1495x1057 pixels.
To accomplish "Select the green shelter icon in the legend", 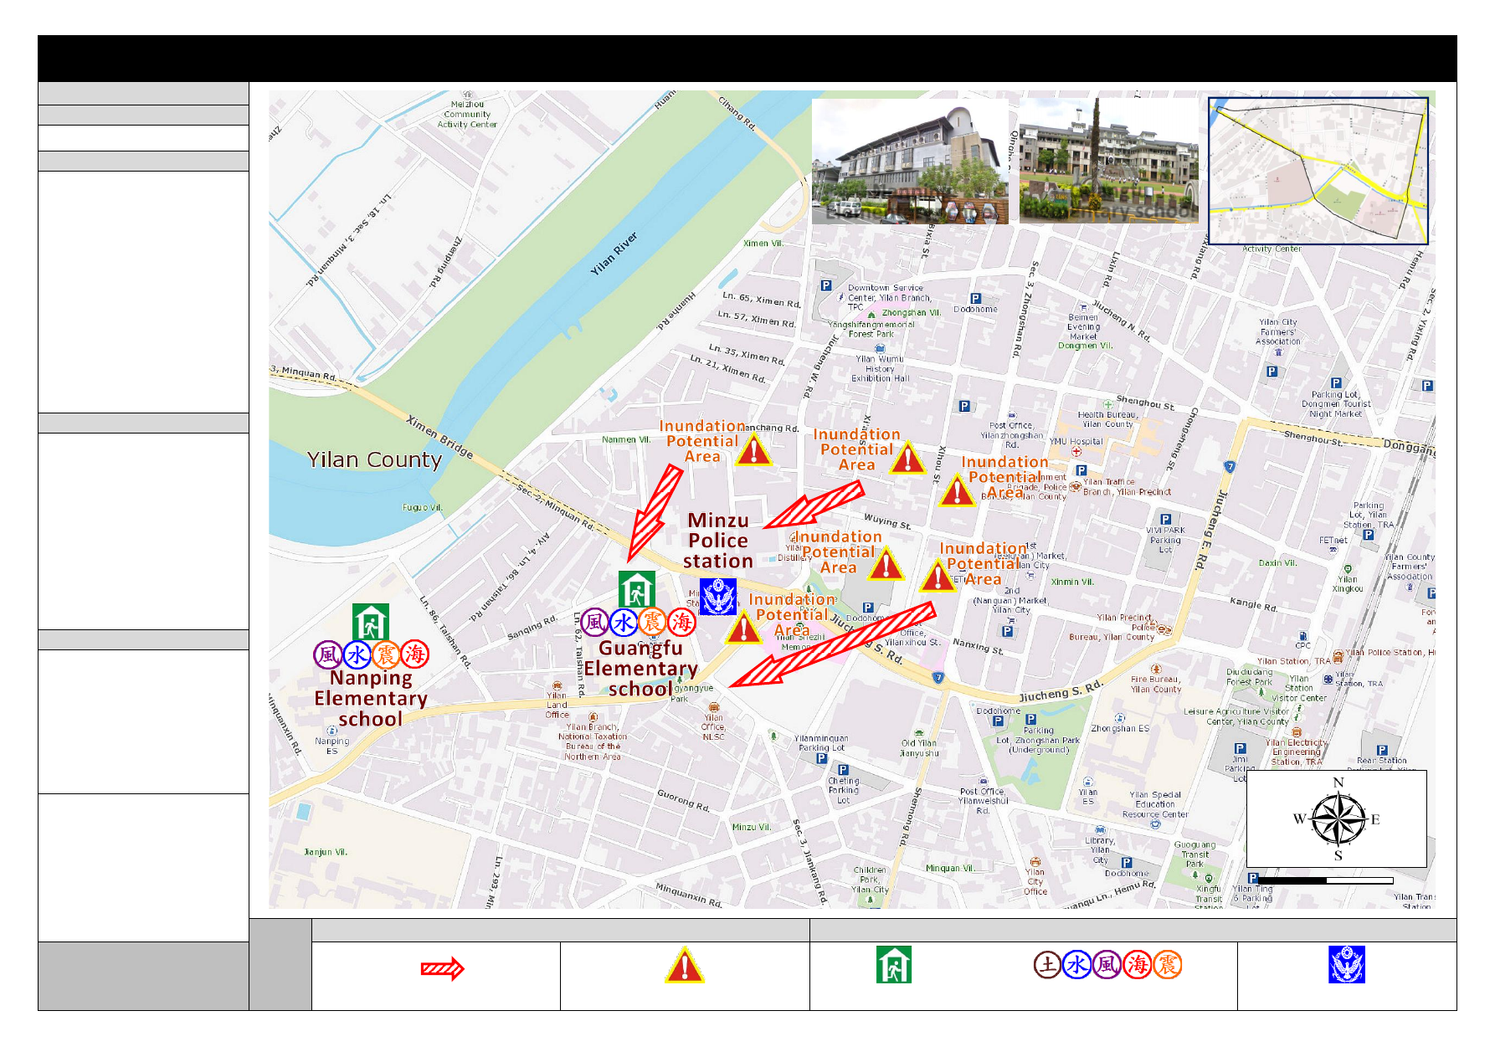I will pos(893,965).
